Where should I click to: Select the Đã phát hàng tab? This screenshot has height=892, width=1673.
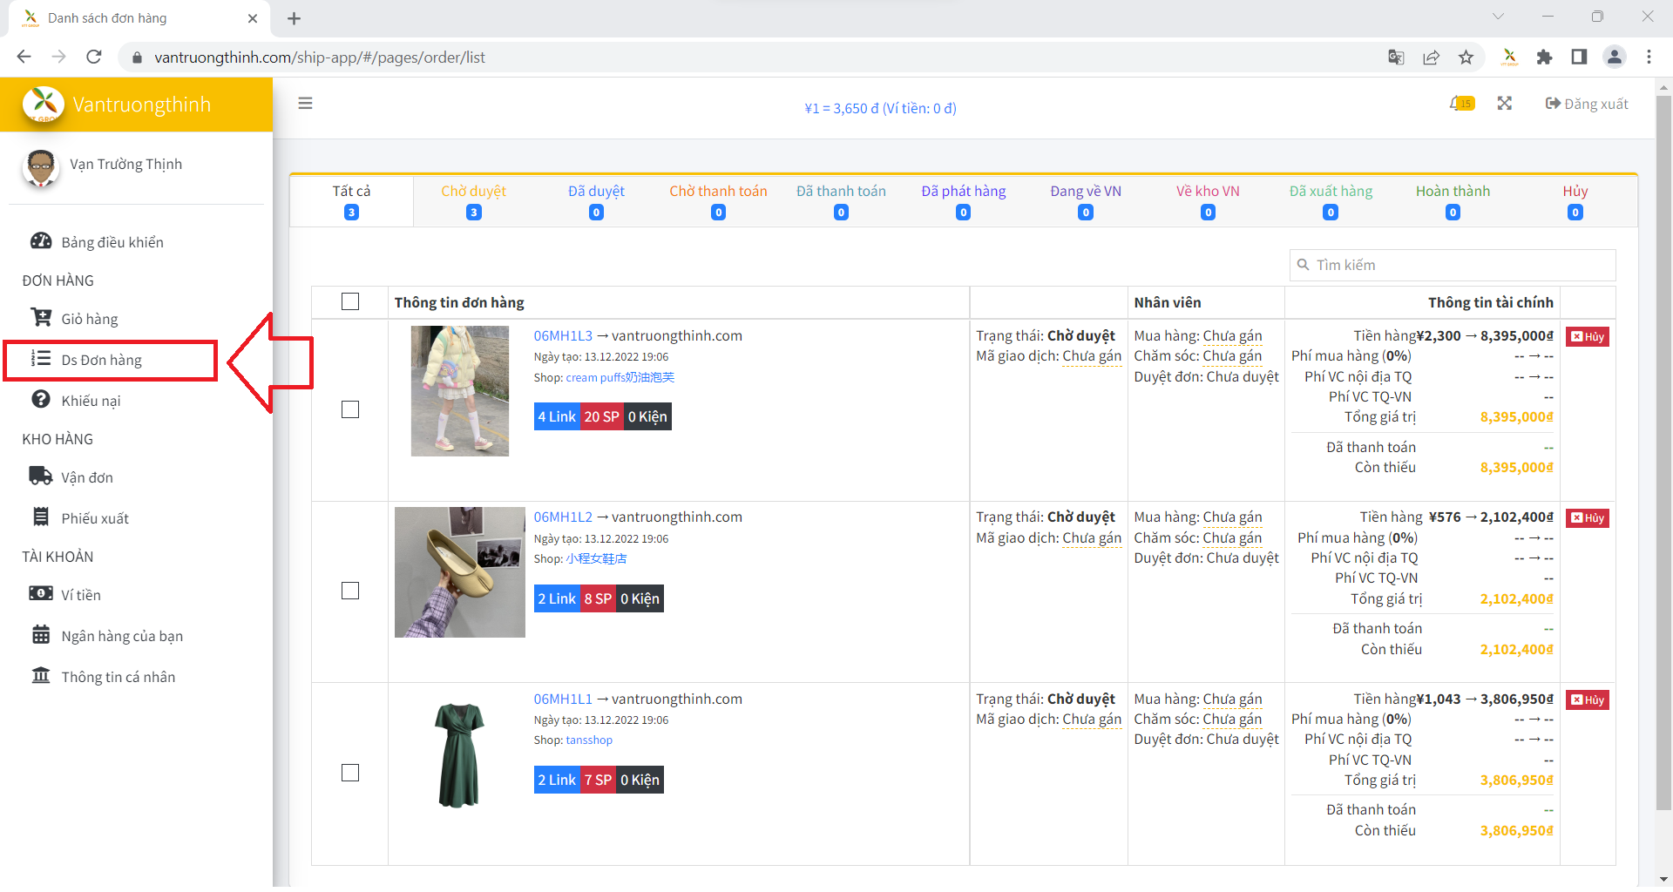[x=963, y=201]
